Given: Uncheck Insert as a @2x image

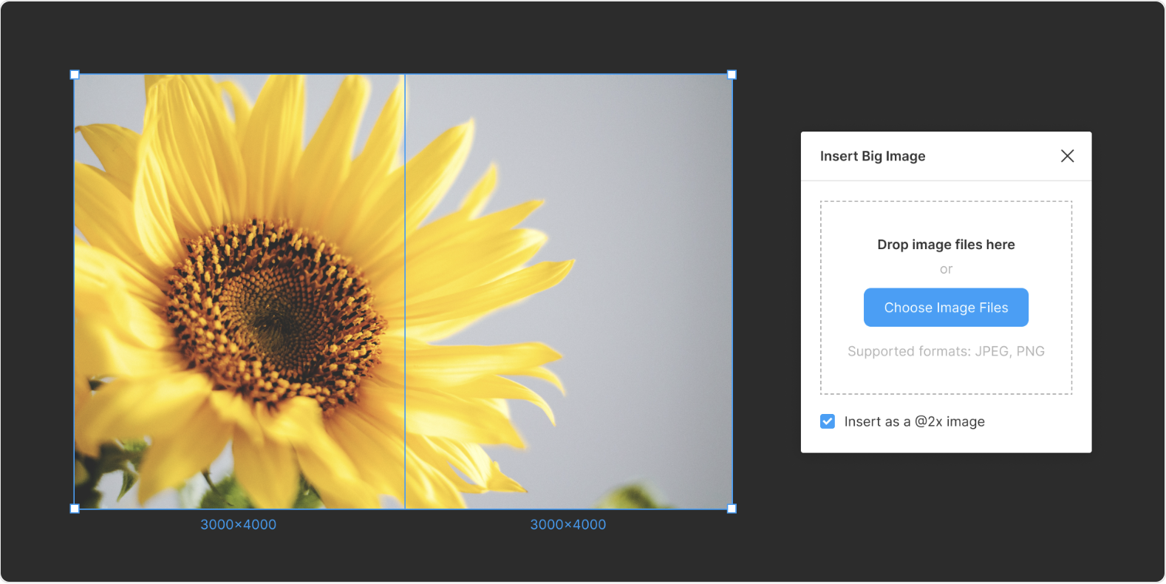Looking at the screenshot, I should (x=828, y=421).
